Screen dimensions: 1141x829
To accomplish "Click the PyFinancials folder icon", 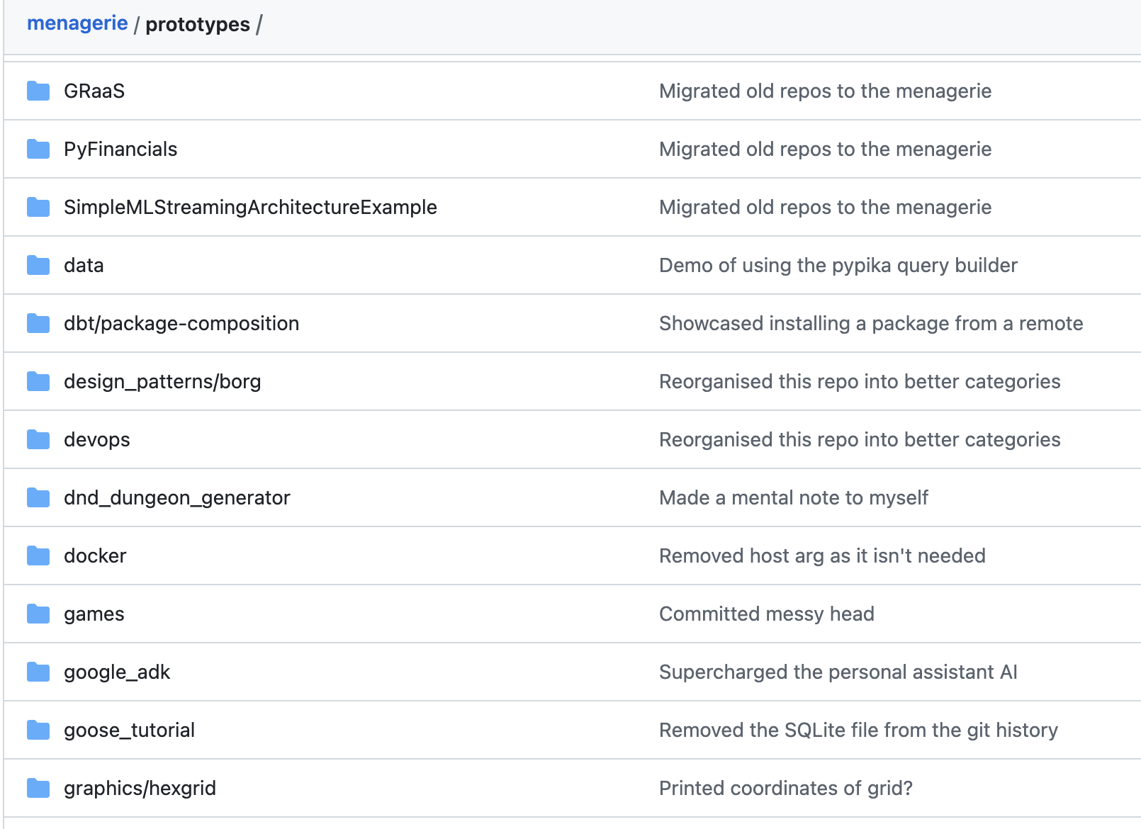I will coord(38,150).
